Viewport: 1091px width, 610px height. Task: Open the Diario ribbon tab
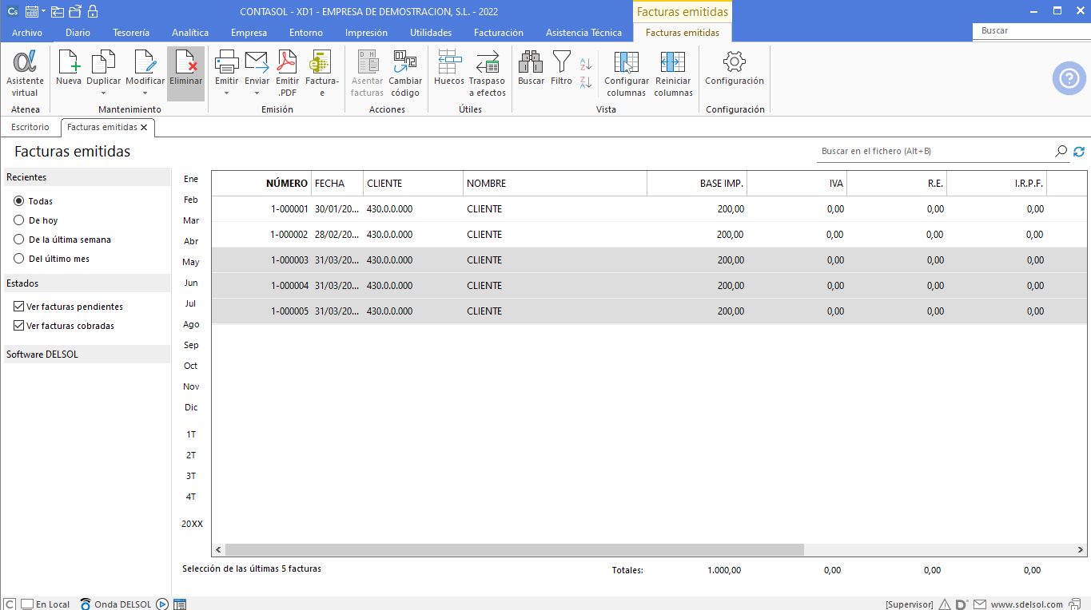click(78, 33)
